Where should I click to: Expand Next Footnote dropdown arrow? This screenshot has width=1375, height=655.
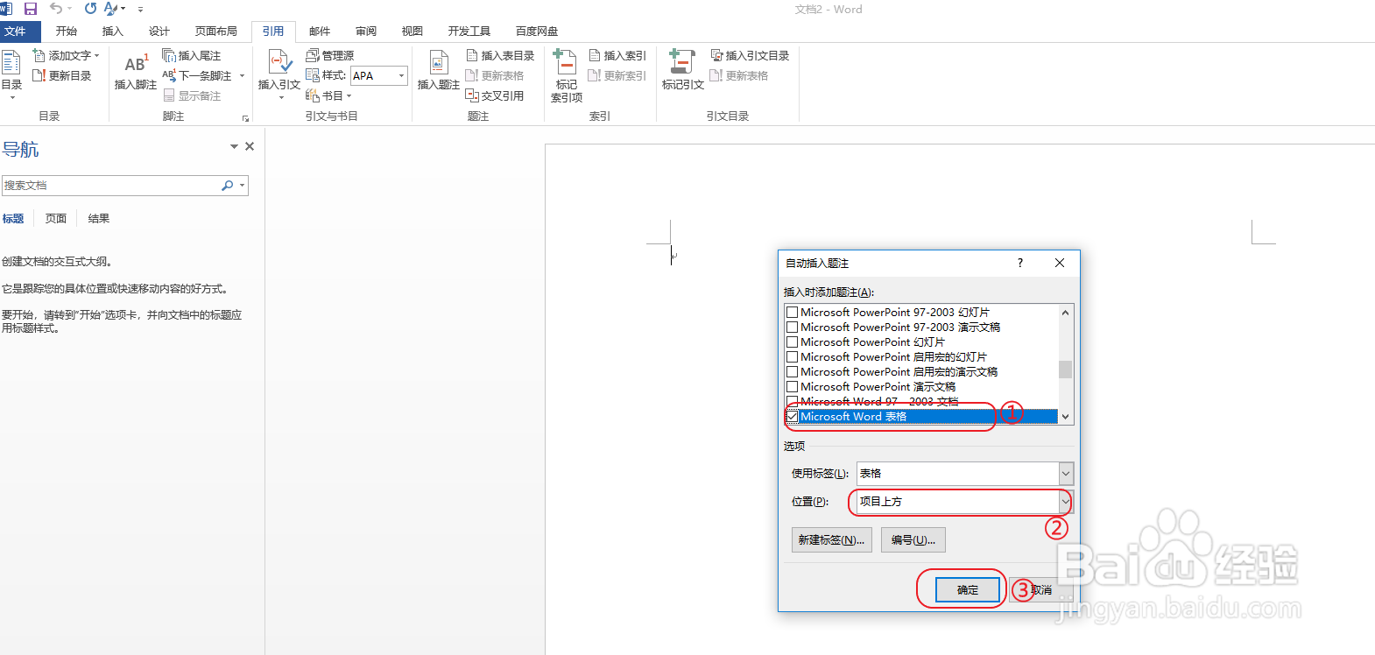pyautogui.click(x=243, y=76)
